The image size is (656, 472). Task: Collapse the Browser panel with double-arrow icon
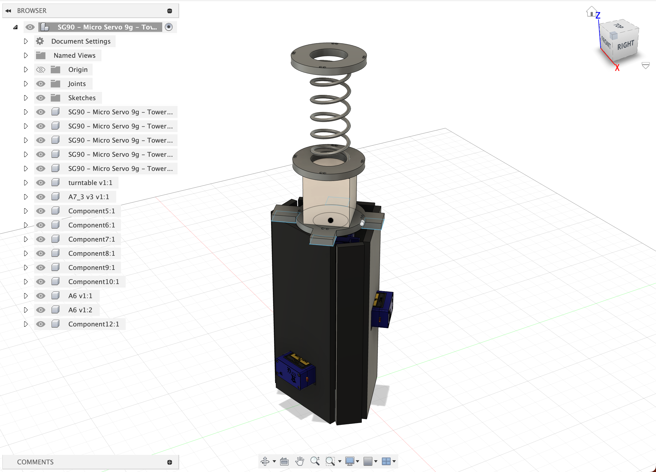pos(8,11)
